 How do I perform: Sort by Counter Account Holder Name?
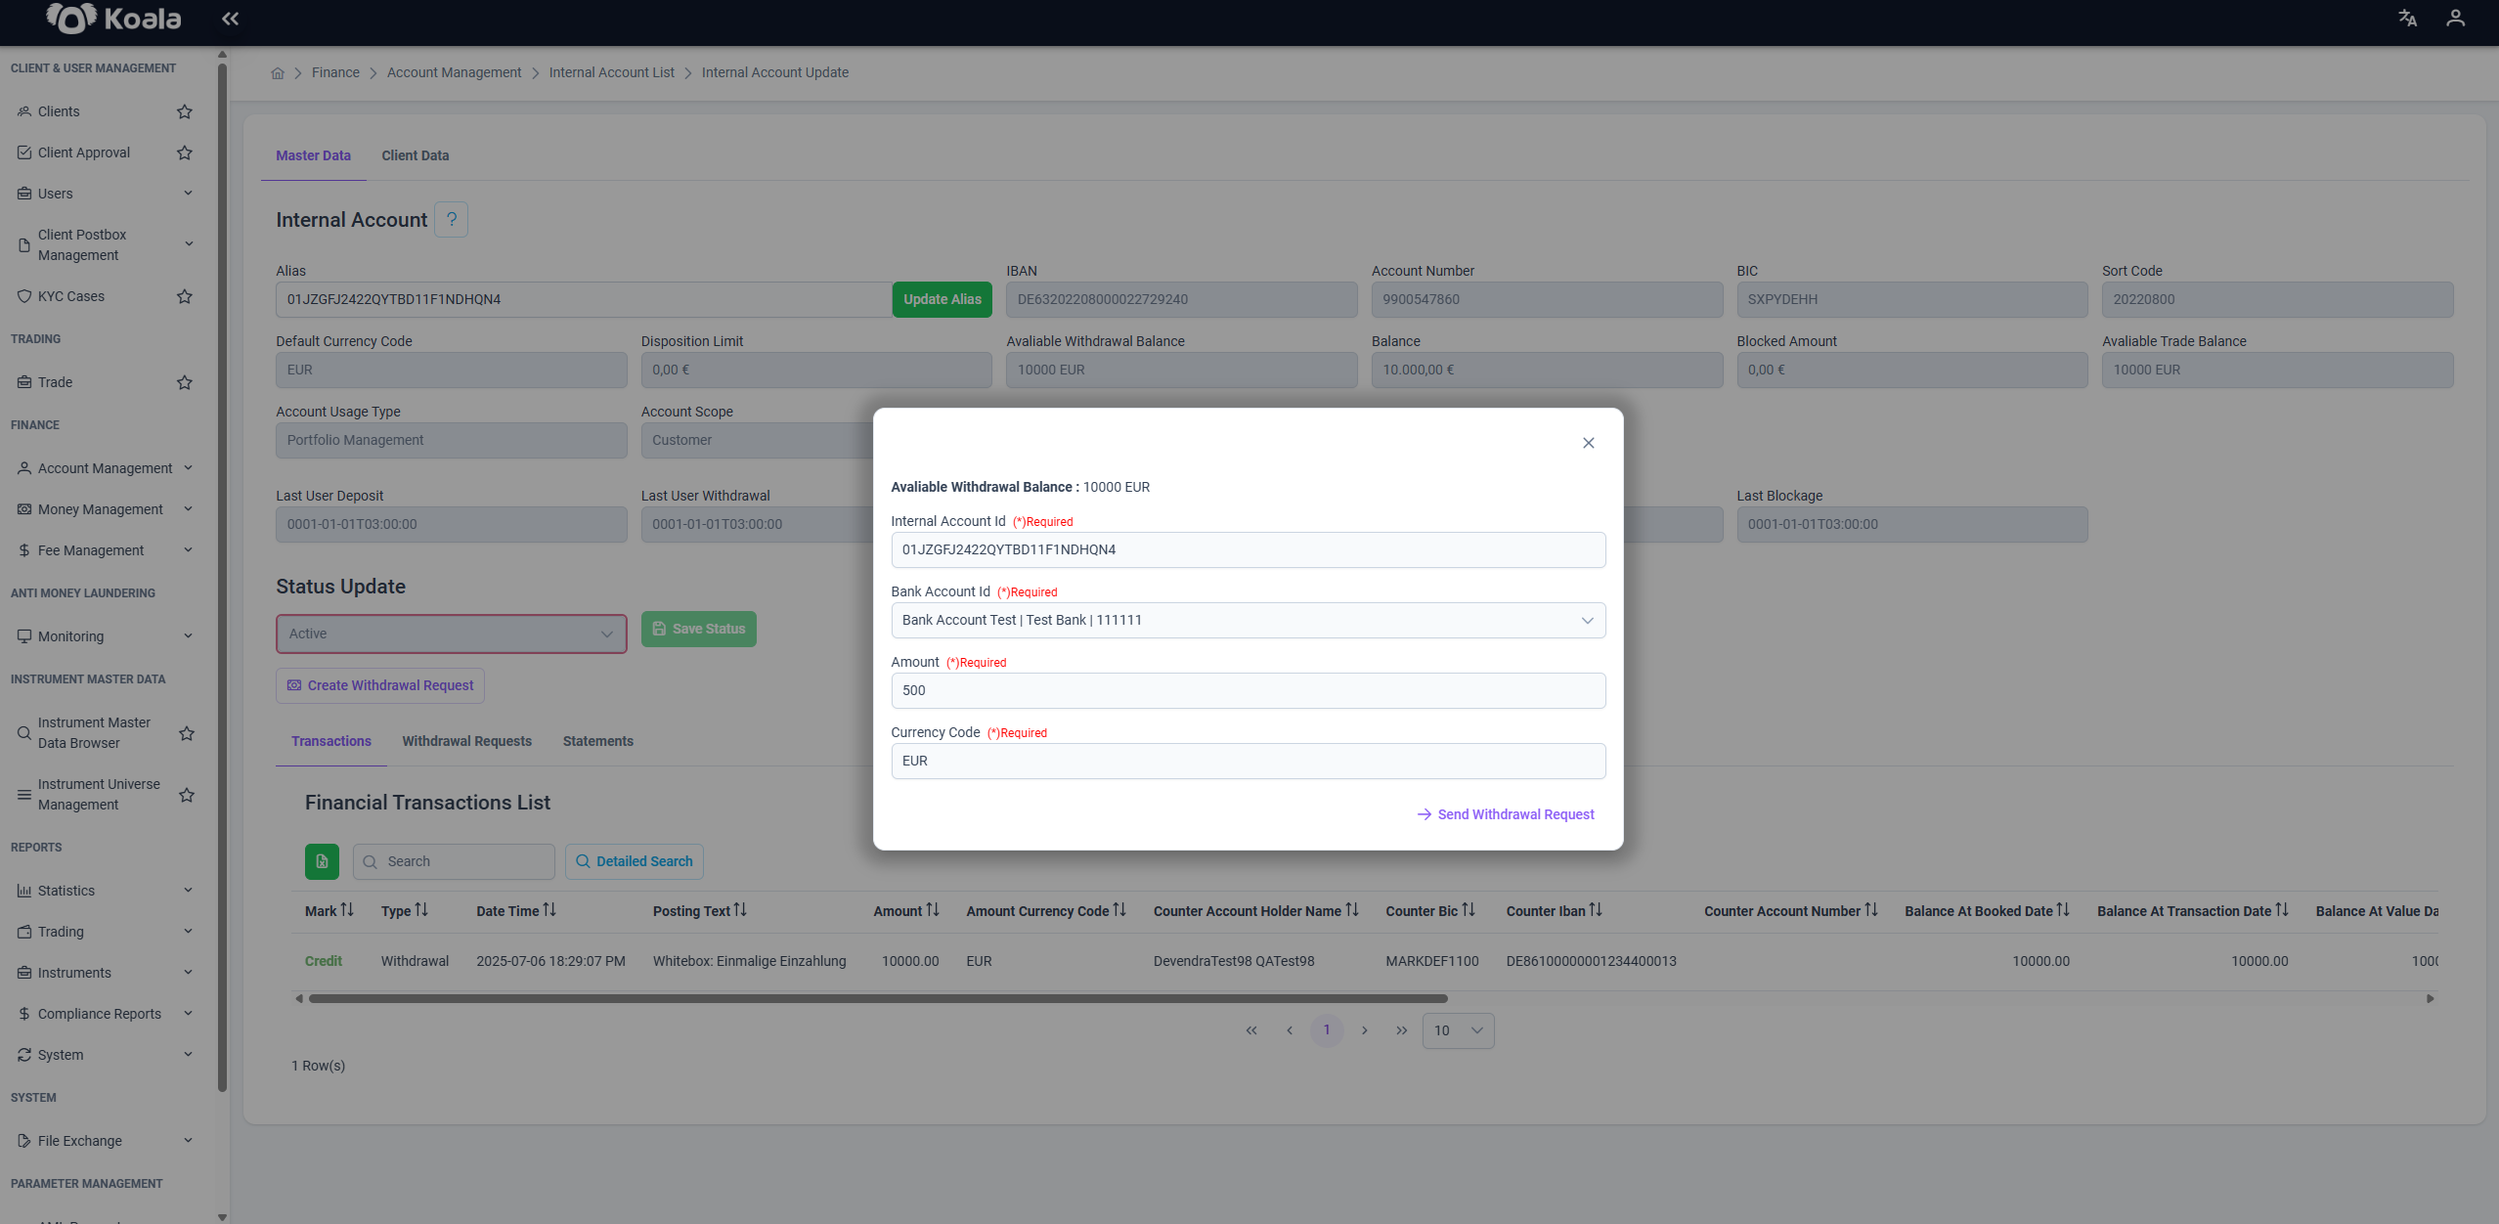[1352, 910]
